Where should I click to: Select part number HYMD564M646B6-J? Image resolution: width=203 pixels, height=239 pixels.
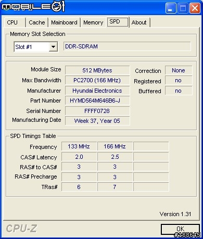(97, 100)
